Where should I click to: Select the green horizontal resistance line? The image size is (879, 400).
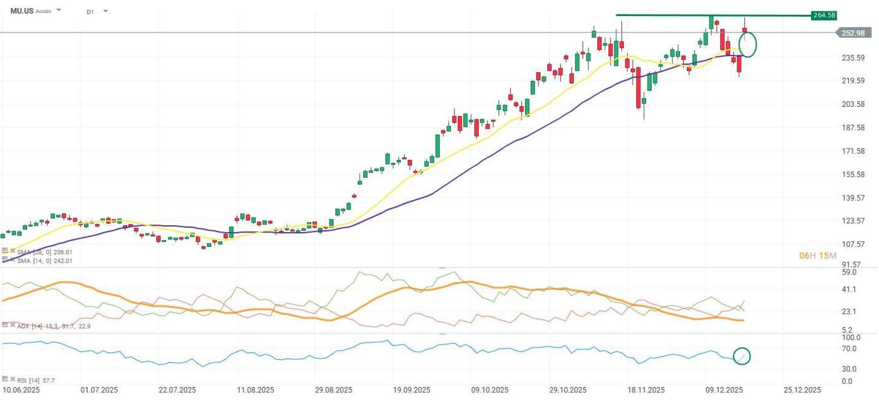(x=670, y=15)
